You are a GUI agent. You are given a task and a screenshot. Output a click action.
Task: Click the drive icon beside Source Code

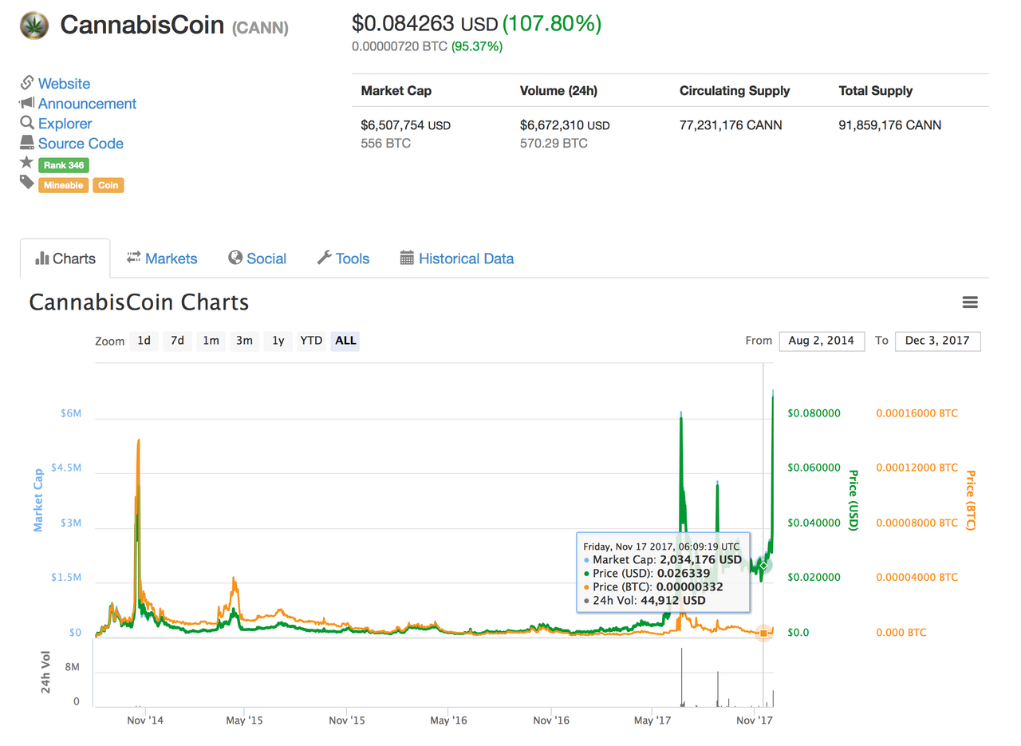(27, 143)
